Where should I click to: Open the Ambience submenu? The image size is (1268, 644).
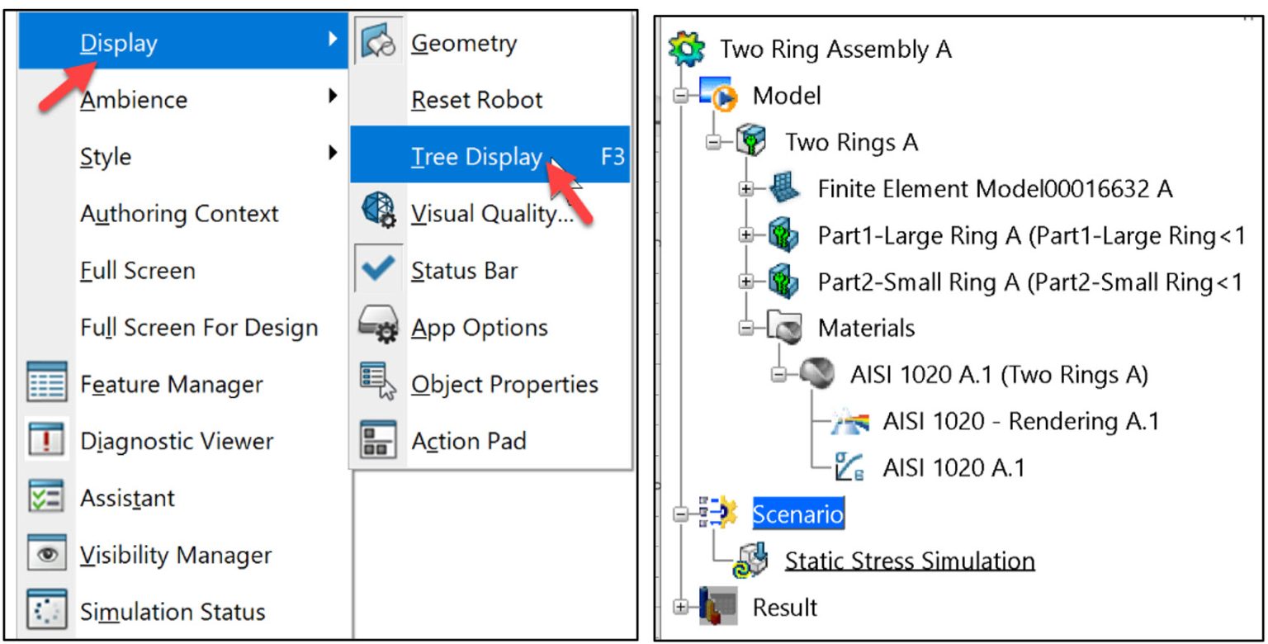point(133,99)
